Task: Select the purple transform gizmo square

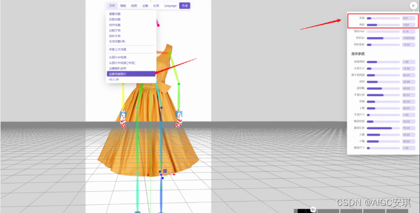Action: tap(165, 171)
